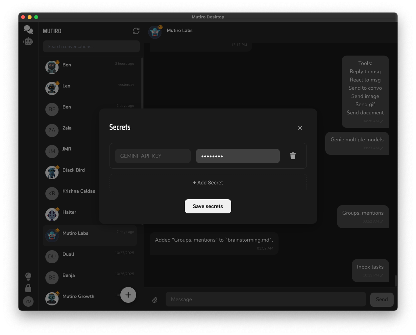Open the conversations panel via chat bubbles icon
This screenshot has height=335, width=416.
click(x=28, y=29)
